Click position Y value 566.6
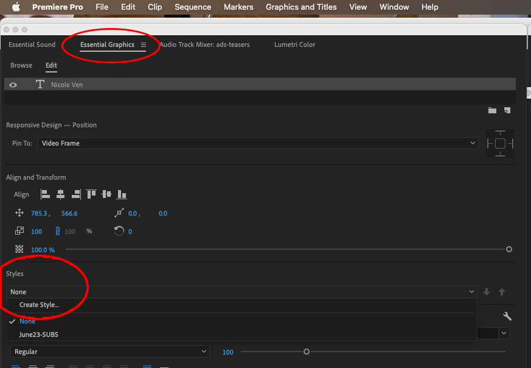 (69, 213)
